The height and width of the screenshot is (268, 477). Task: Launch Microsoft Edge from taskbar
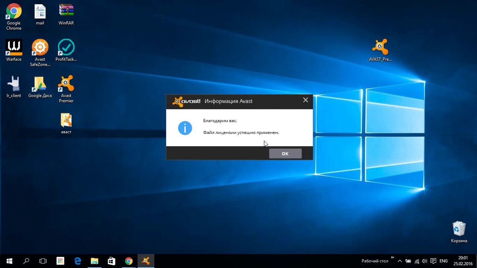(x=78, y=261)
